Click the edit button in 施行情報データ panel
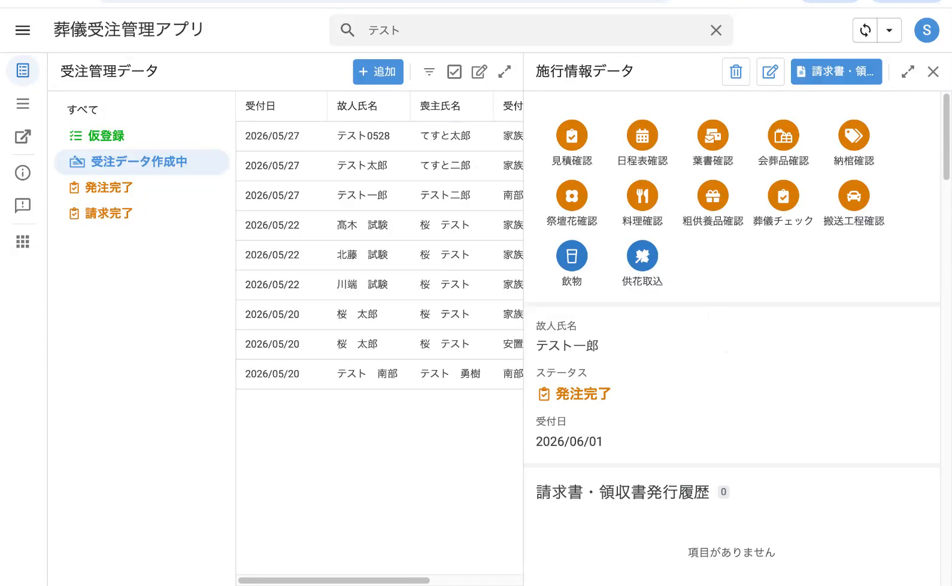 point(770,72)
